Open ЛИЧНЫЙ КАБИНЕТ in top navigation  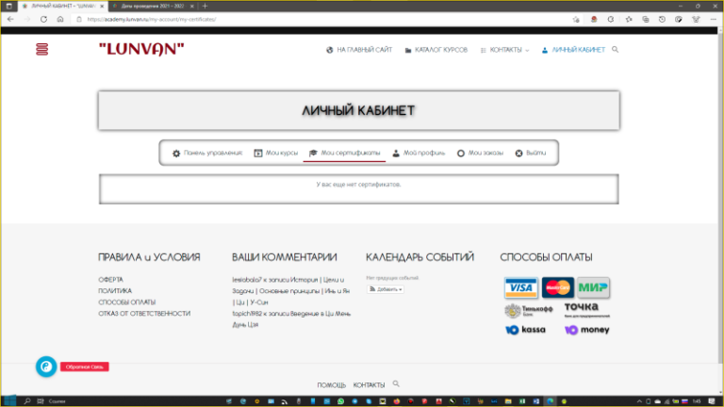point(573,50)
